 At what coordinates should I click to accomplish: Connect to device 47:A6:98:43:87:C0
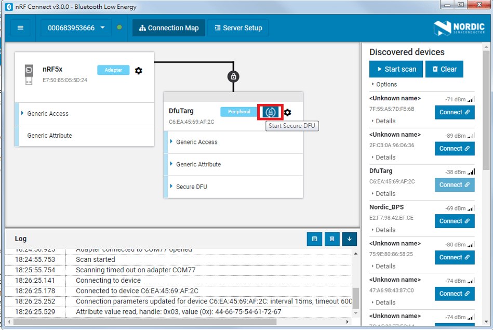[455, 294]
